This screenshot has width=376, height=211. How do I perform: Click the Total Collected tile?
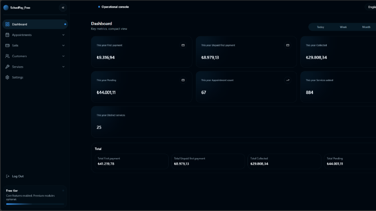(x=284, y=161)
